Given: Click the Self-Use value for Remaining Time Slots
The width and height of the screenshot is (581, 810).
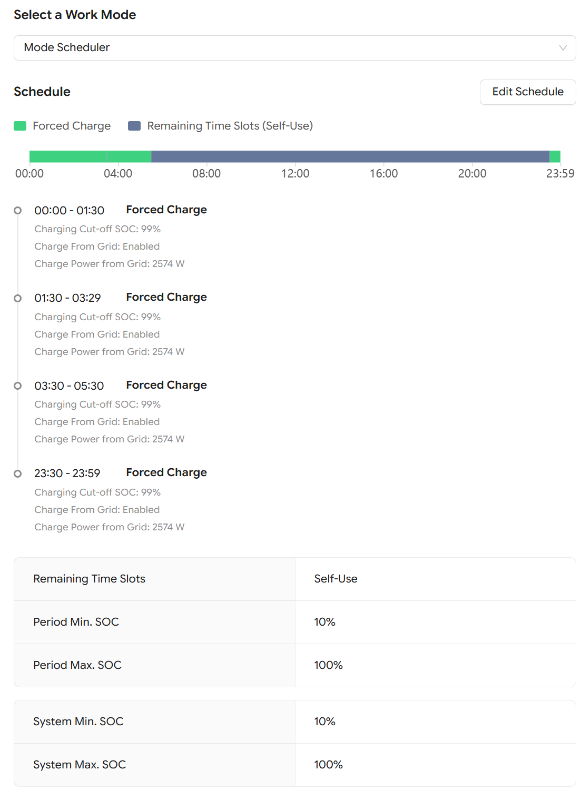Looking at the screenshot, I should coord(336,579).
